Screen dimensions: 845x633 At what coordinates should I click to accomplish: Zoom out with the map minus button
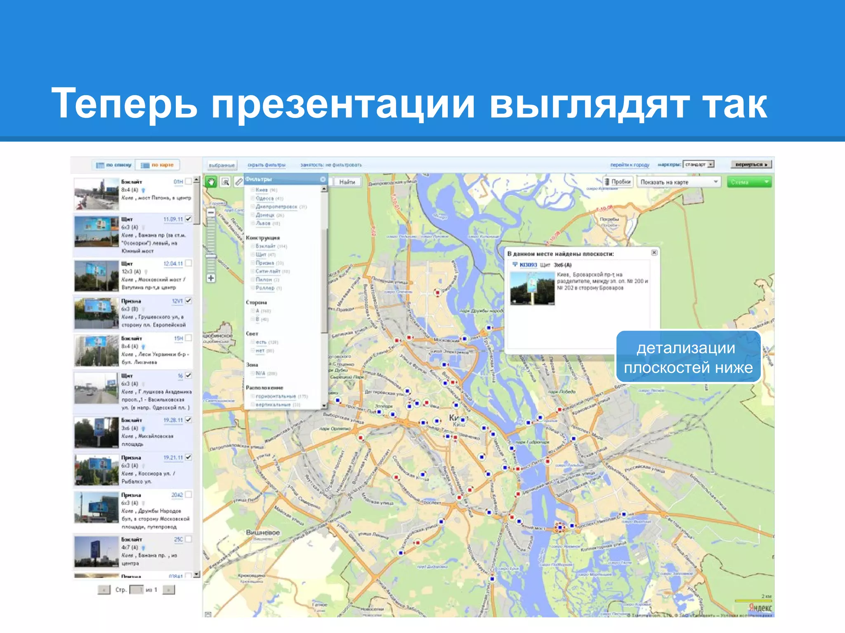tap(211, 213)
